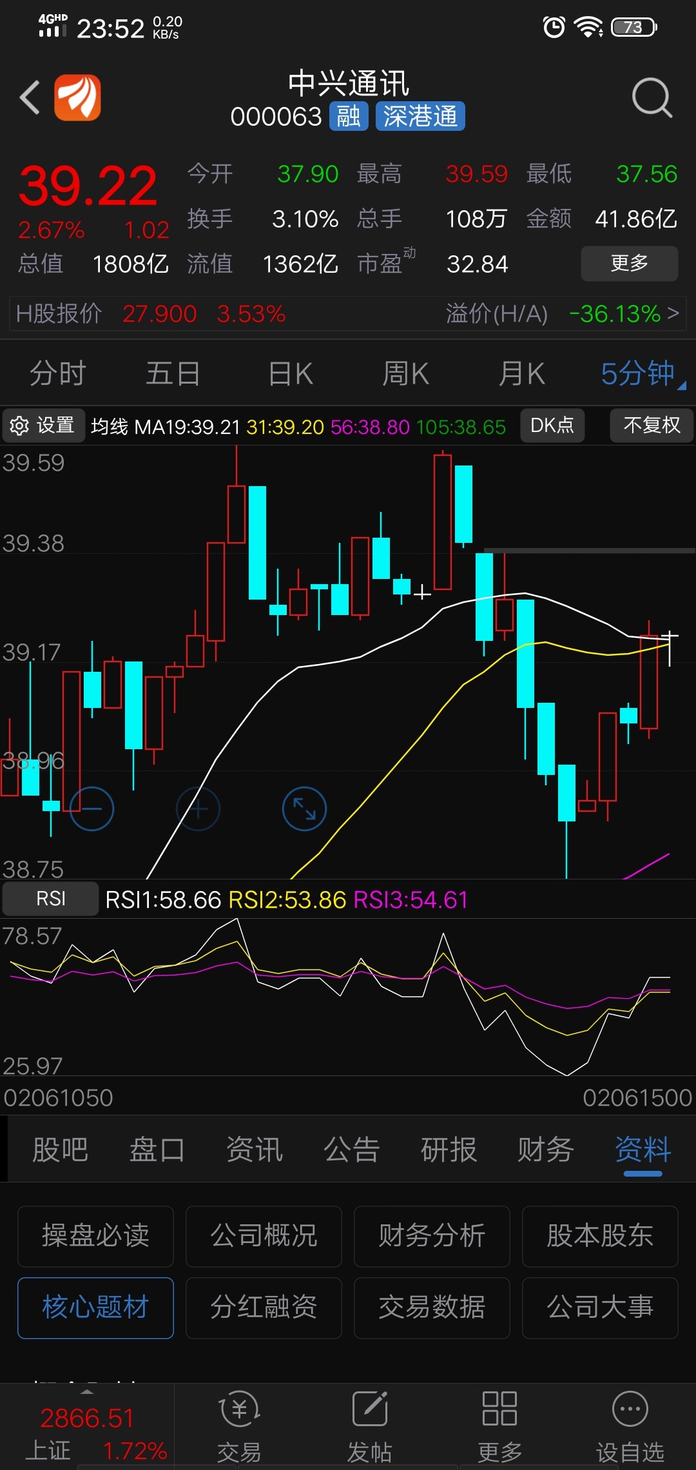
Task: Open 研报 tab
Action: click(x=449, y=1150)
